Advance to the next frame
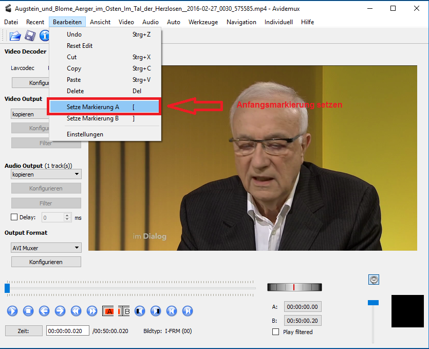 tap(60, 311)
